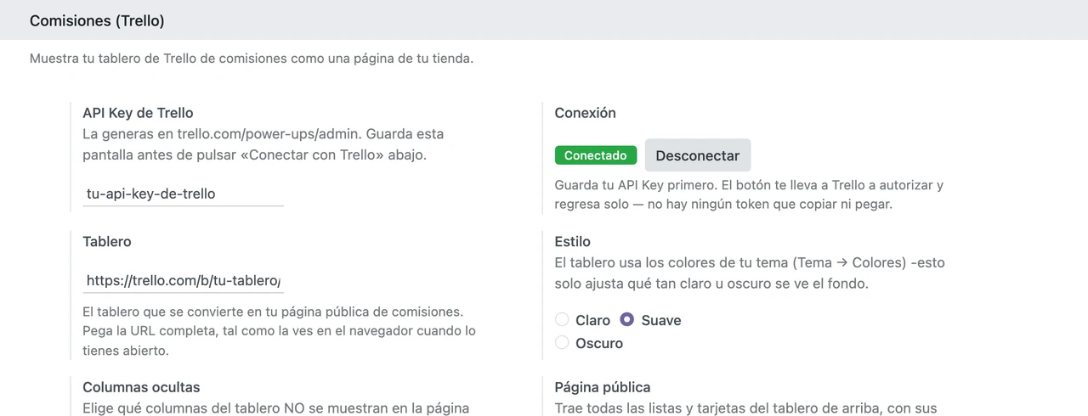The width and height of the screenshot is (1088, 416).
Task: Click help text 'El tablero usa los colores'
Action: coord(750,273)
